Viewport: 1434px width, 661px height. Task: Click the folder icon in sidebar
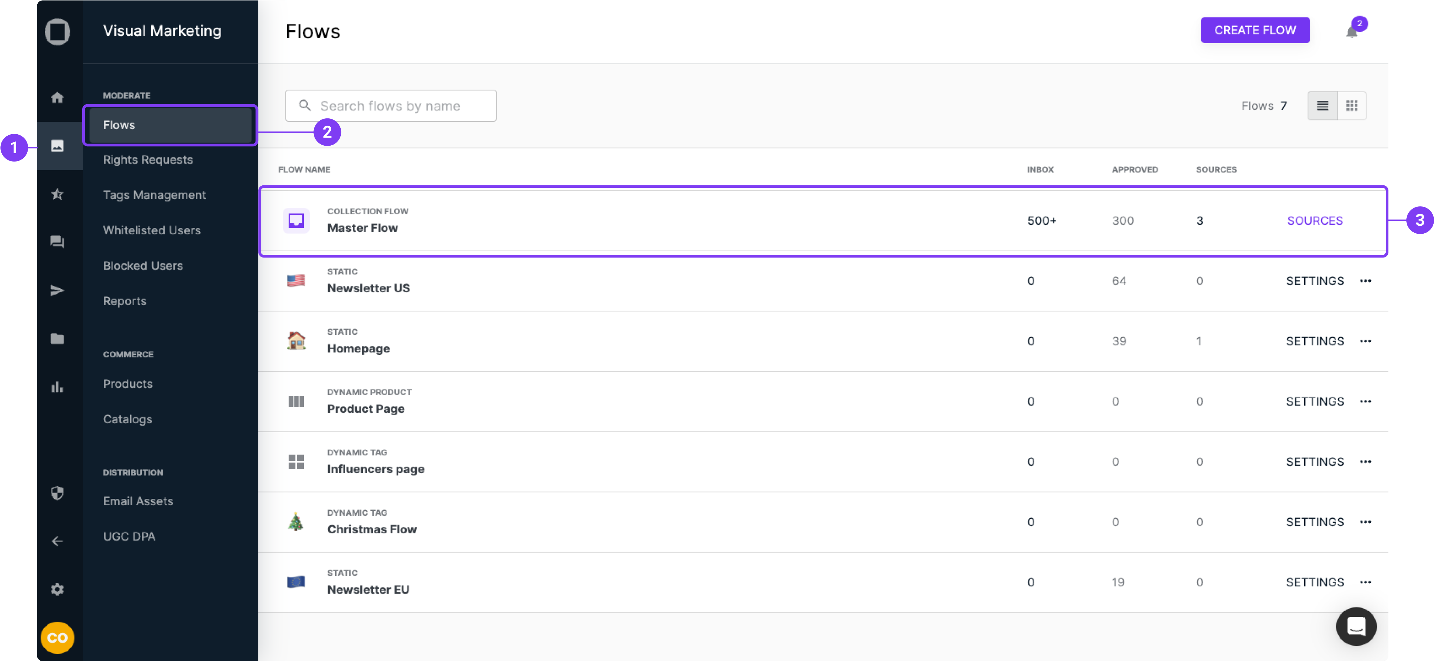click(57, 338)
